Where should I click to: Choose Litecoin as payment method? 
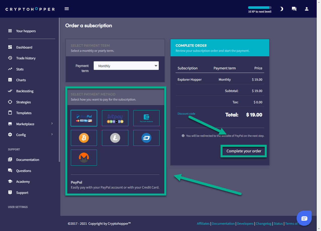click(x=115, y=138)
